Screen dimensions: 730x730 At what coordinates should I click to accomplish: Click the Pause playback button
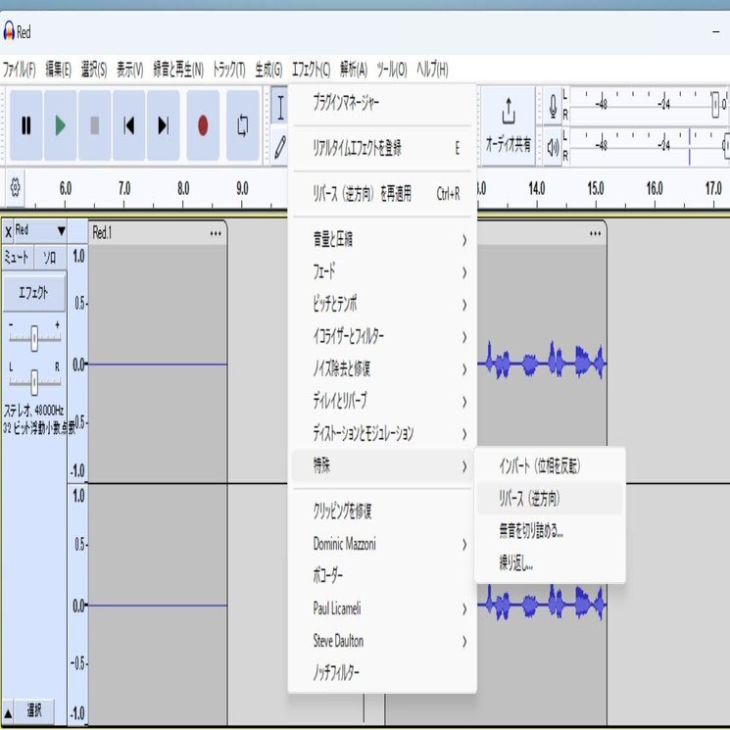tap(26, 125)
